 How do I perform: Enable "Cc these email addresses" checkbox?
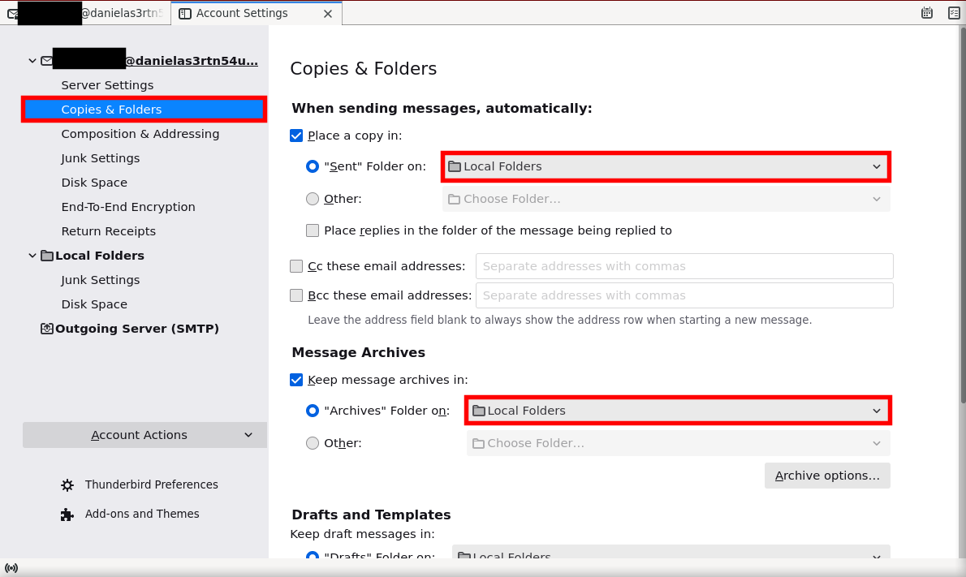(x=296, y=266)
